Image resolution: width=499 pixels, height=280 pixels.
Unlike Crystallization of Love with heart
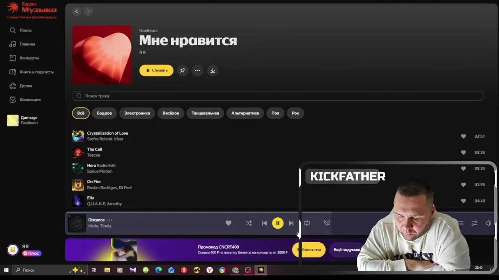tap(464, 136)
